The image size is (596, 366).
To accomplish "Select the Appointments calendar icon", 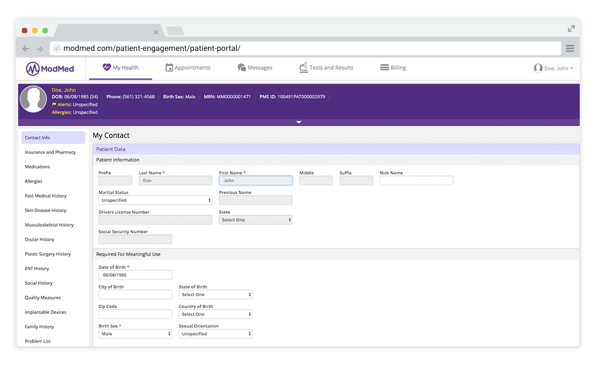I will (x=169, y=67).
